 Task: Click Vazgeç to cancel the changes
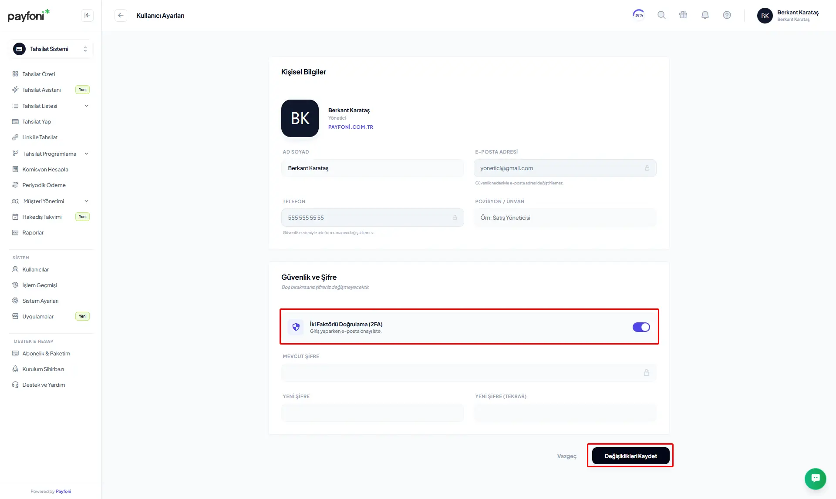point(566,456)
